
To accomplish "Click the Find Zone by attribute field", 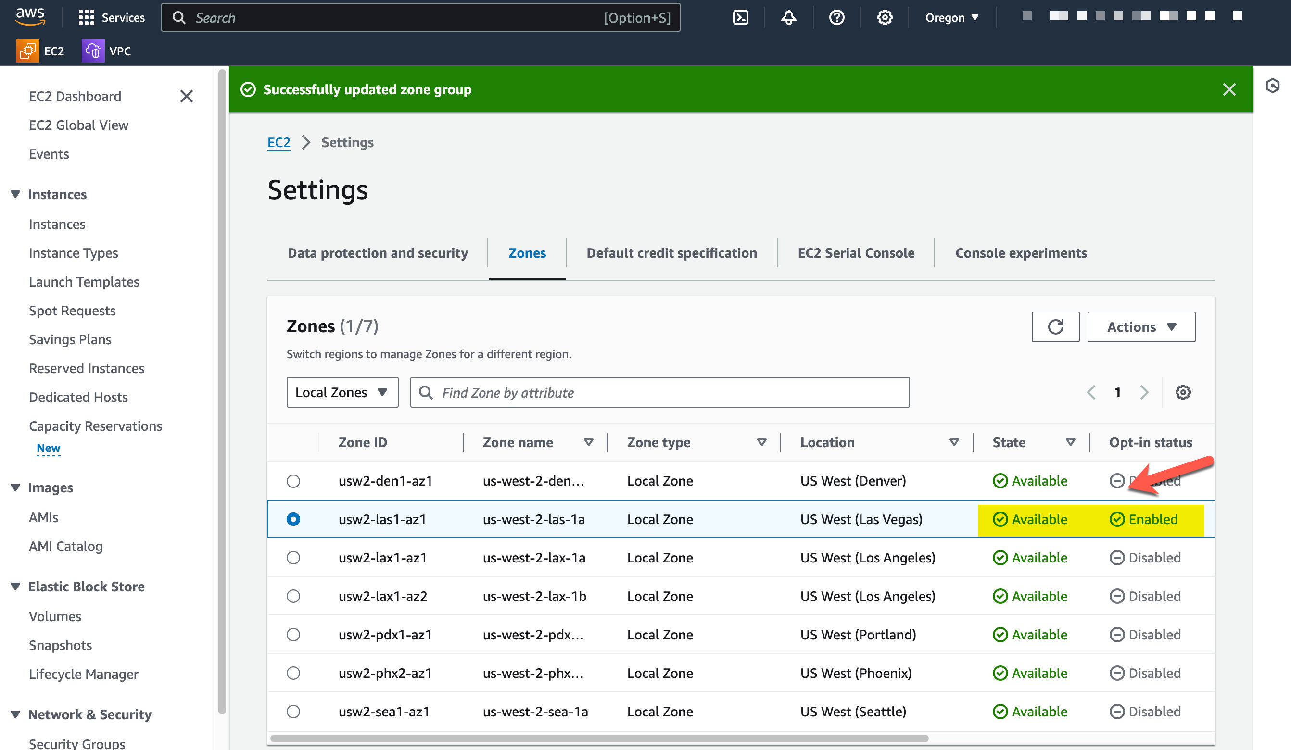I will (661, 393).
